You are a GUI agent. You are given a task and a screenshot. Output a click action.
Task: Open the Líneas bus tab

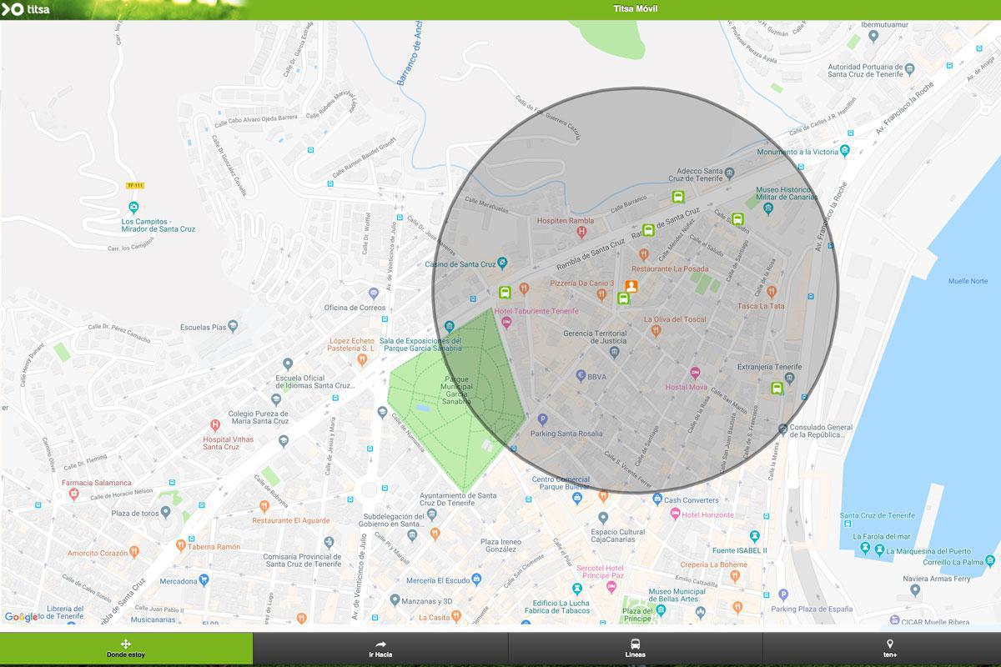tap(635, 649)
